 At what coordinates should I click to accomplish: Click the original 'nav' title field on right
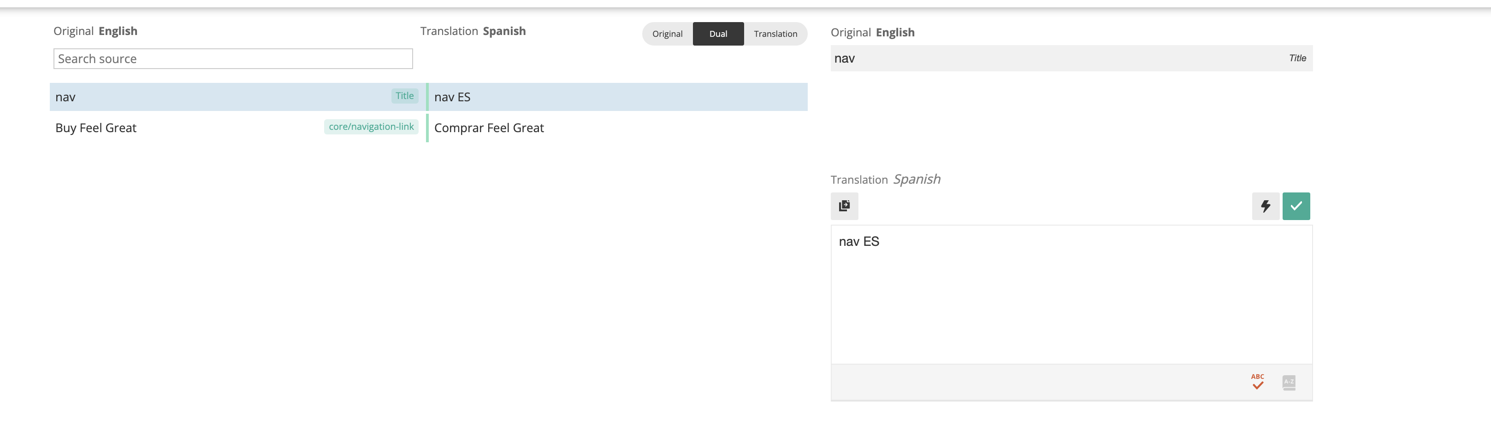click(1071, 58)
